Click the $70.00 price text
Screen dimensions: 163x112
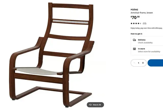135,17
